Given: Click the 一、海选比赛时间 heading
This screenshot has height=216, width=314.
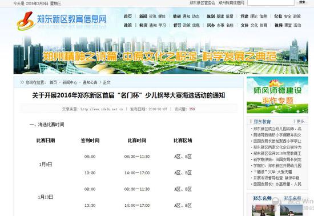Looking at the screenshot, I should [47, 125].
